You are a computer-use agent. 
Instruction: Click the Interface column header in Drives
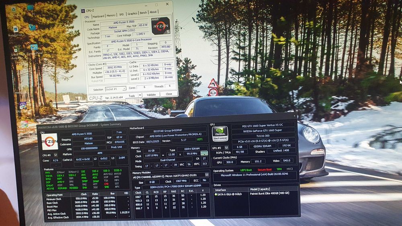(231, 190)
